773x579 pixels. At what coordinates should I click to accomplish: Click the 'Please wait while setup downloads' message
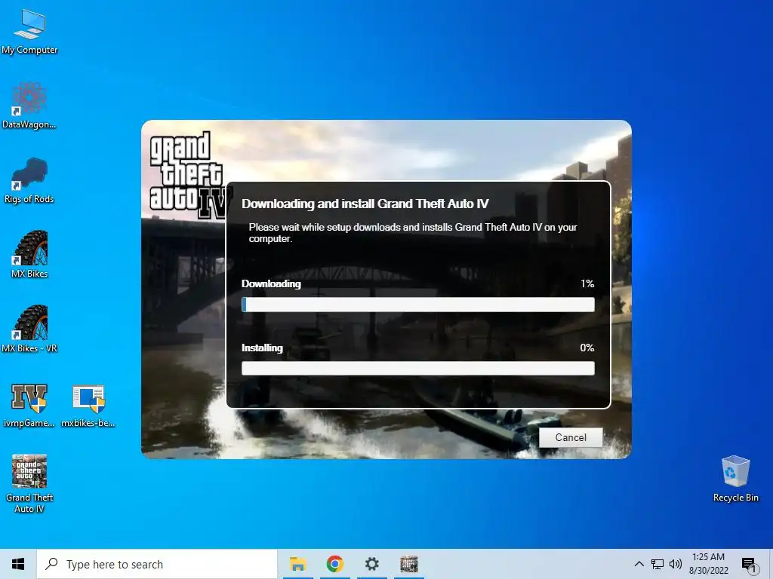(x=413, y=233)
